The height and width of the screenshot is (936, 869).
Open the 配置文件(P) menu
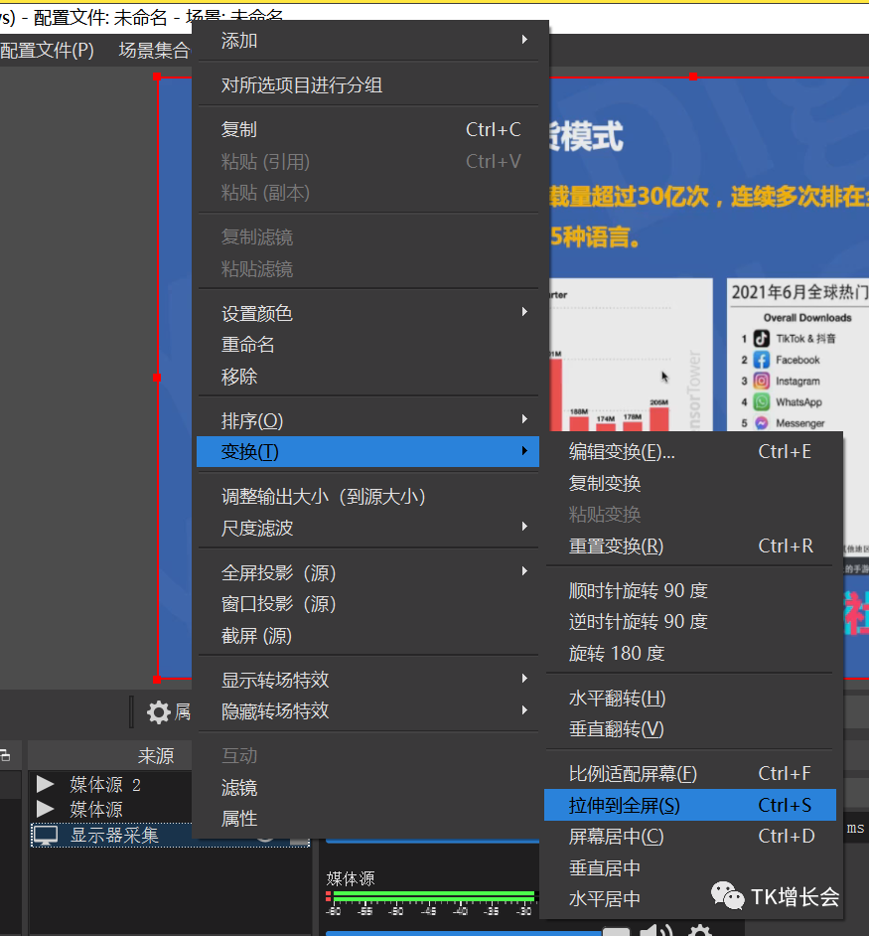47,50
